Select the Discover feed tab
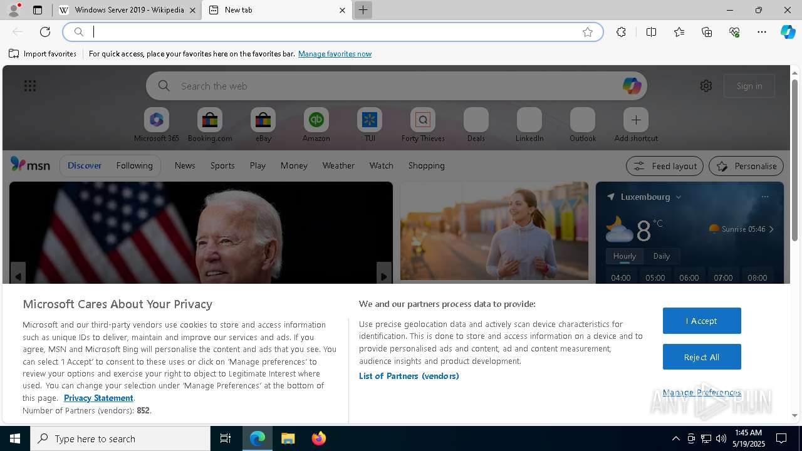The width and height of the screenshot is (802, 451). 85,165
